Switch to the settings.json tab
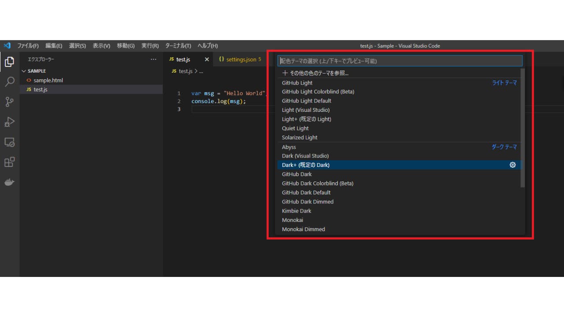This screenshot has height=317, width=564. coord(241,59)
